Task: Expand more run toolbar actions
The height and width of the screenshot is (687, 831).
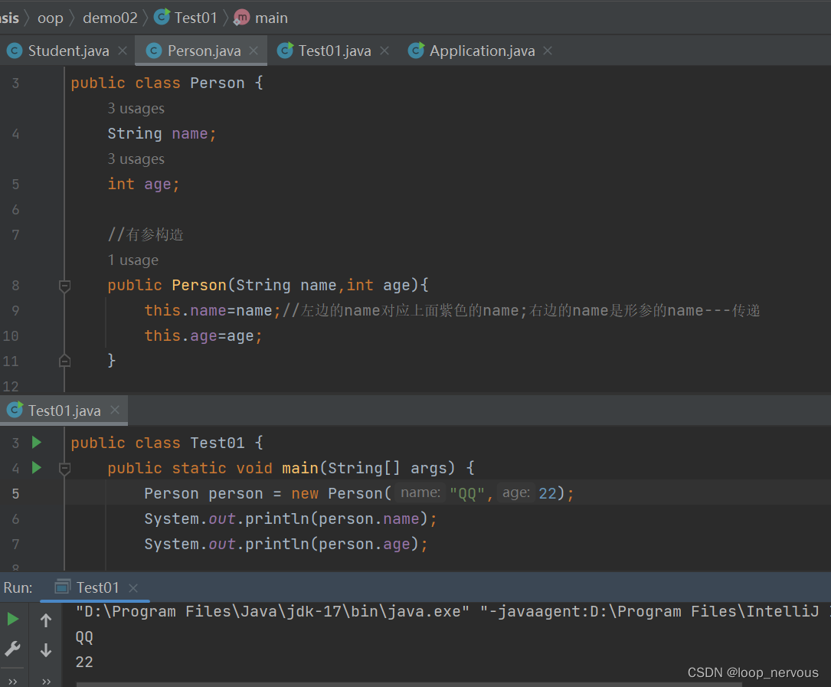Action: point(13,681)
